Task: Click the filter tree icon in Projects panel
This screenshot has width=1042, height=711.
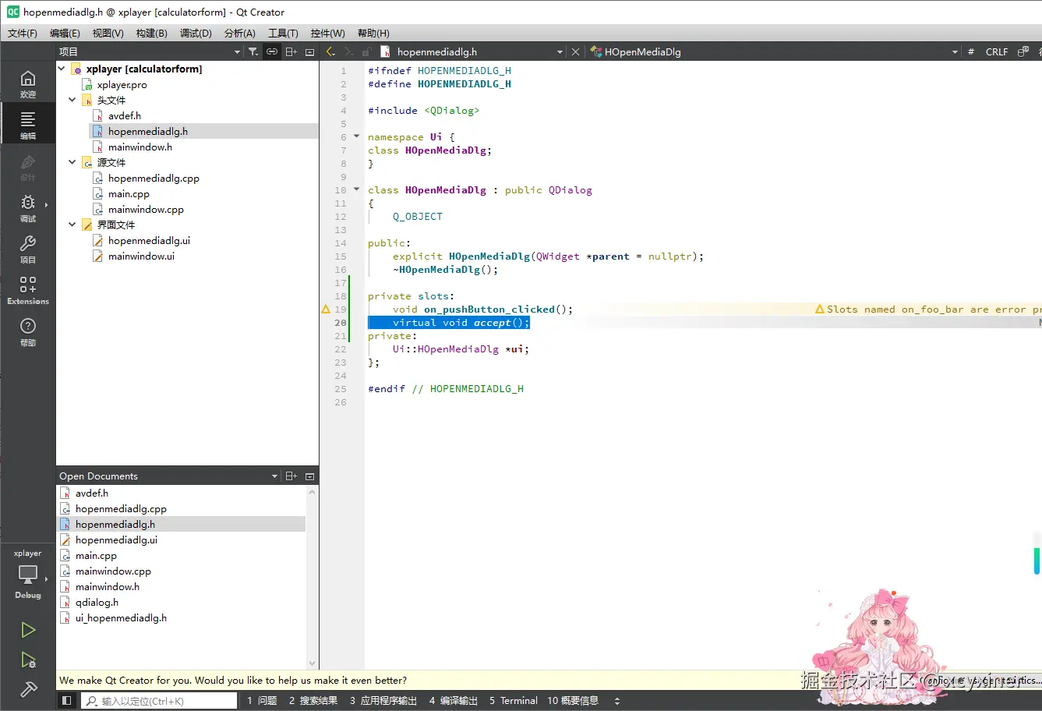Action: (253, 51)
